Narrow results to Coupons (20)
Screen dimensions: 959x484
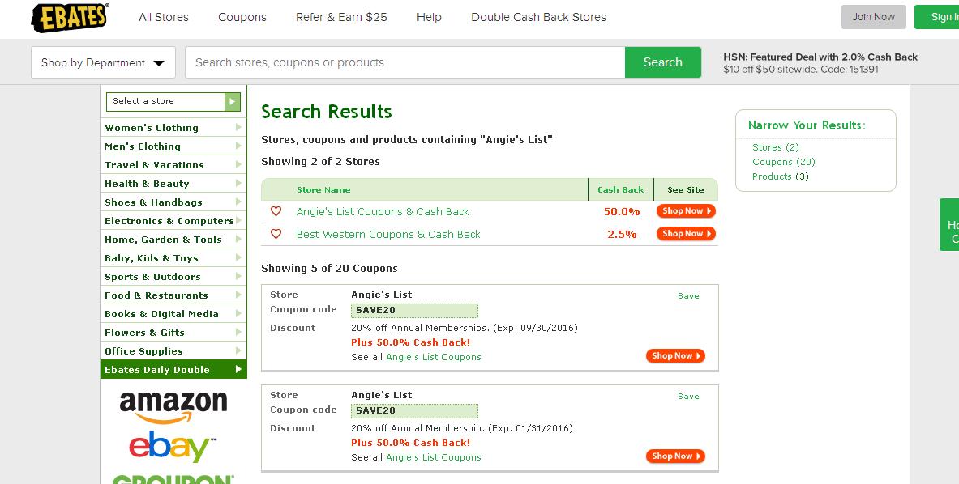pyautogui.click(x=783, y=162)
